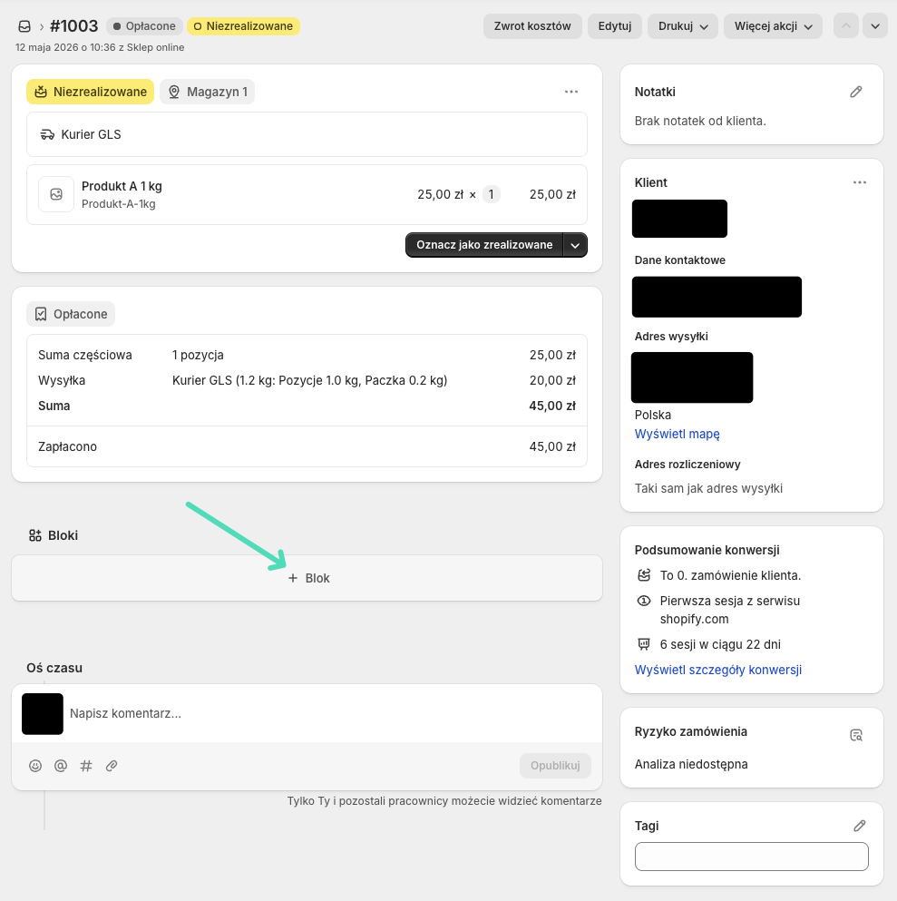The width and height of the screenshot is (897, 901).
Task: Click the Produkt A 1 kg title
Action: pos(122,186)
